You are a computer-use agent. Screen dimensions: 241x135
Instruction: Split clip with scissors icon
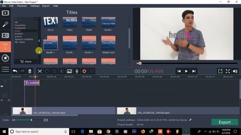coord(40,71)
